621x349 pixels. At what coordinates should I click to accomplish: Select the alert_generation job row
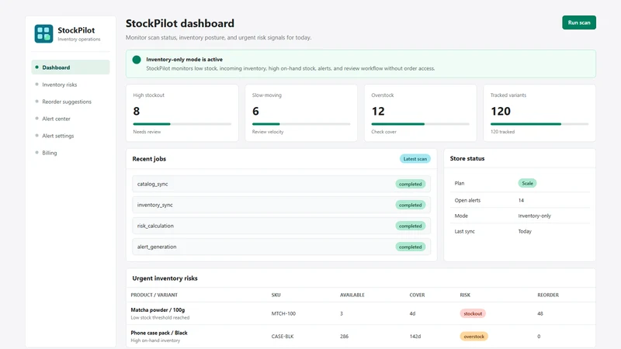(281, 247)
